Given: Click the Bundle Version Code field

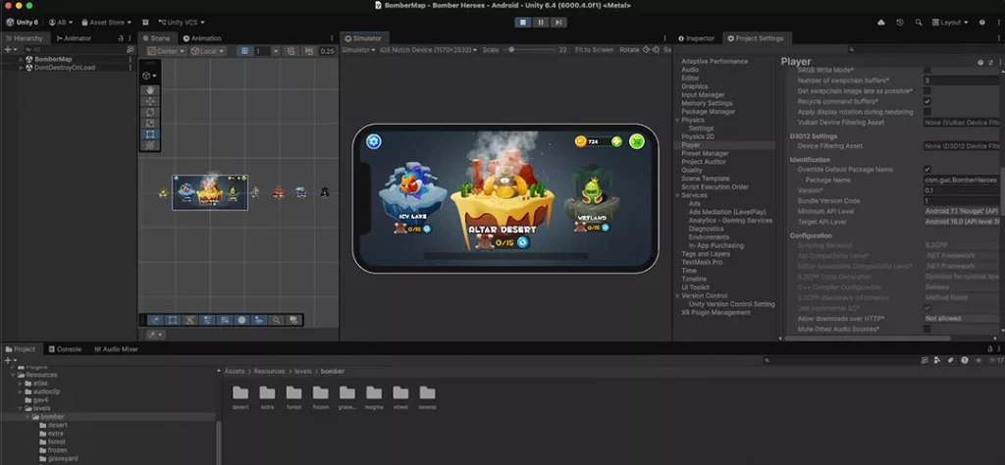Looking at the screenshot, I should [961, 200].
